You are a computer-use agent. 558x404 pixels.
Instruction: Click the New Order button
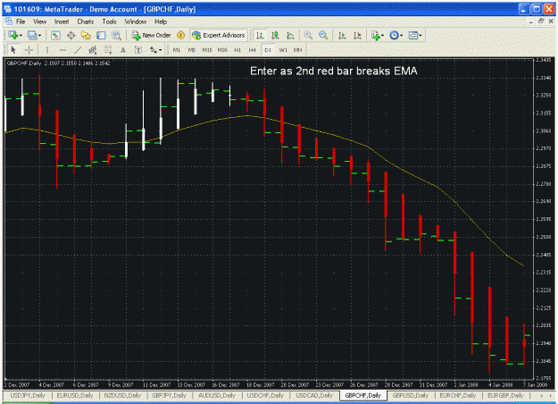[x=151, y=35]
